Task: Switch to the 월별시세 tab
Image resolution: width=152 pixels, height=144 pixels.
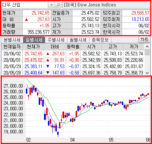Action: point(78,40)
